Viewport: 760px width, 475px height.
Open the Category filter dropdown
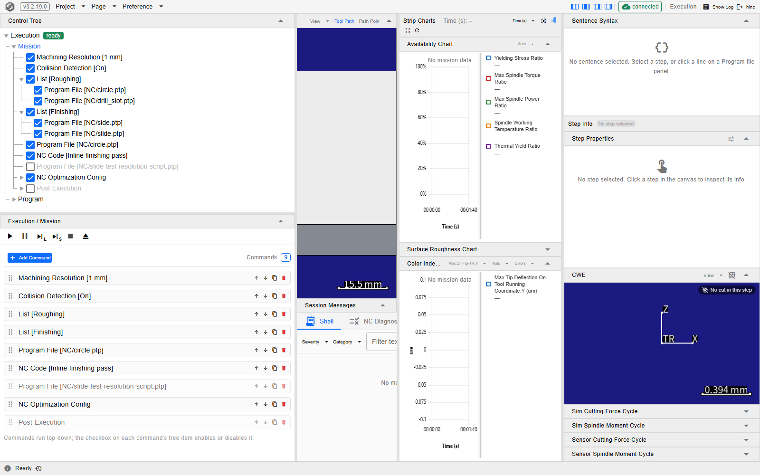(x=347, y=342)
